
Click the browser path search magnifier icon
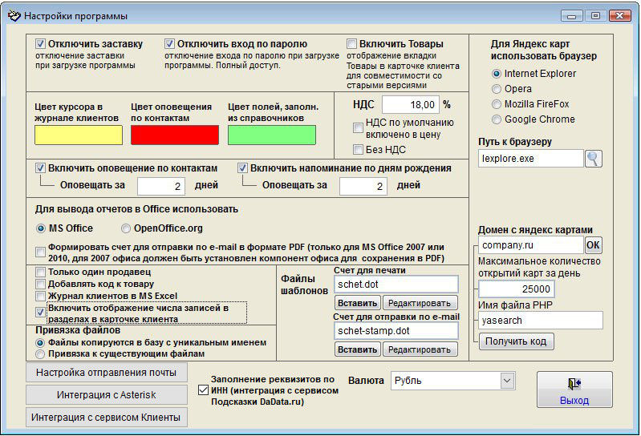point(593,159)
